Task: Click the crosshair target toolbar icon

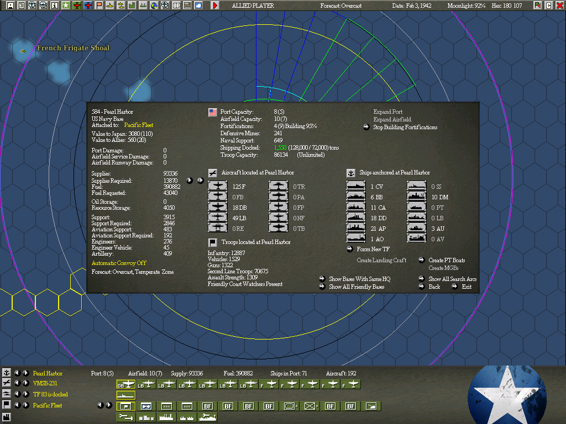Action: coord(165,6)
